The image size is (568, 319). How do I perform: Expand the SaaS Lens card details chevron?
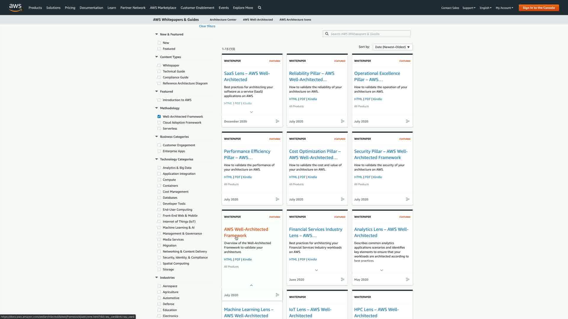pyautogui.click(x=251, y=112)
